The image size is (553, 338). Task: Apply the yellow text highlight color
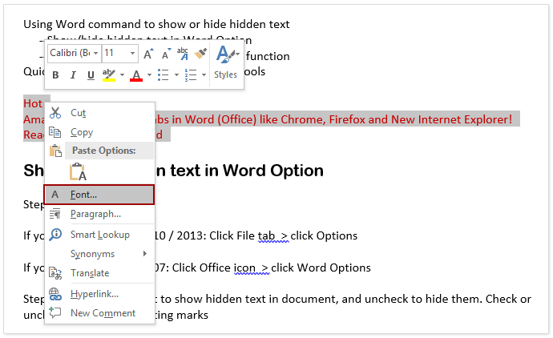coord(109,75)
